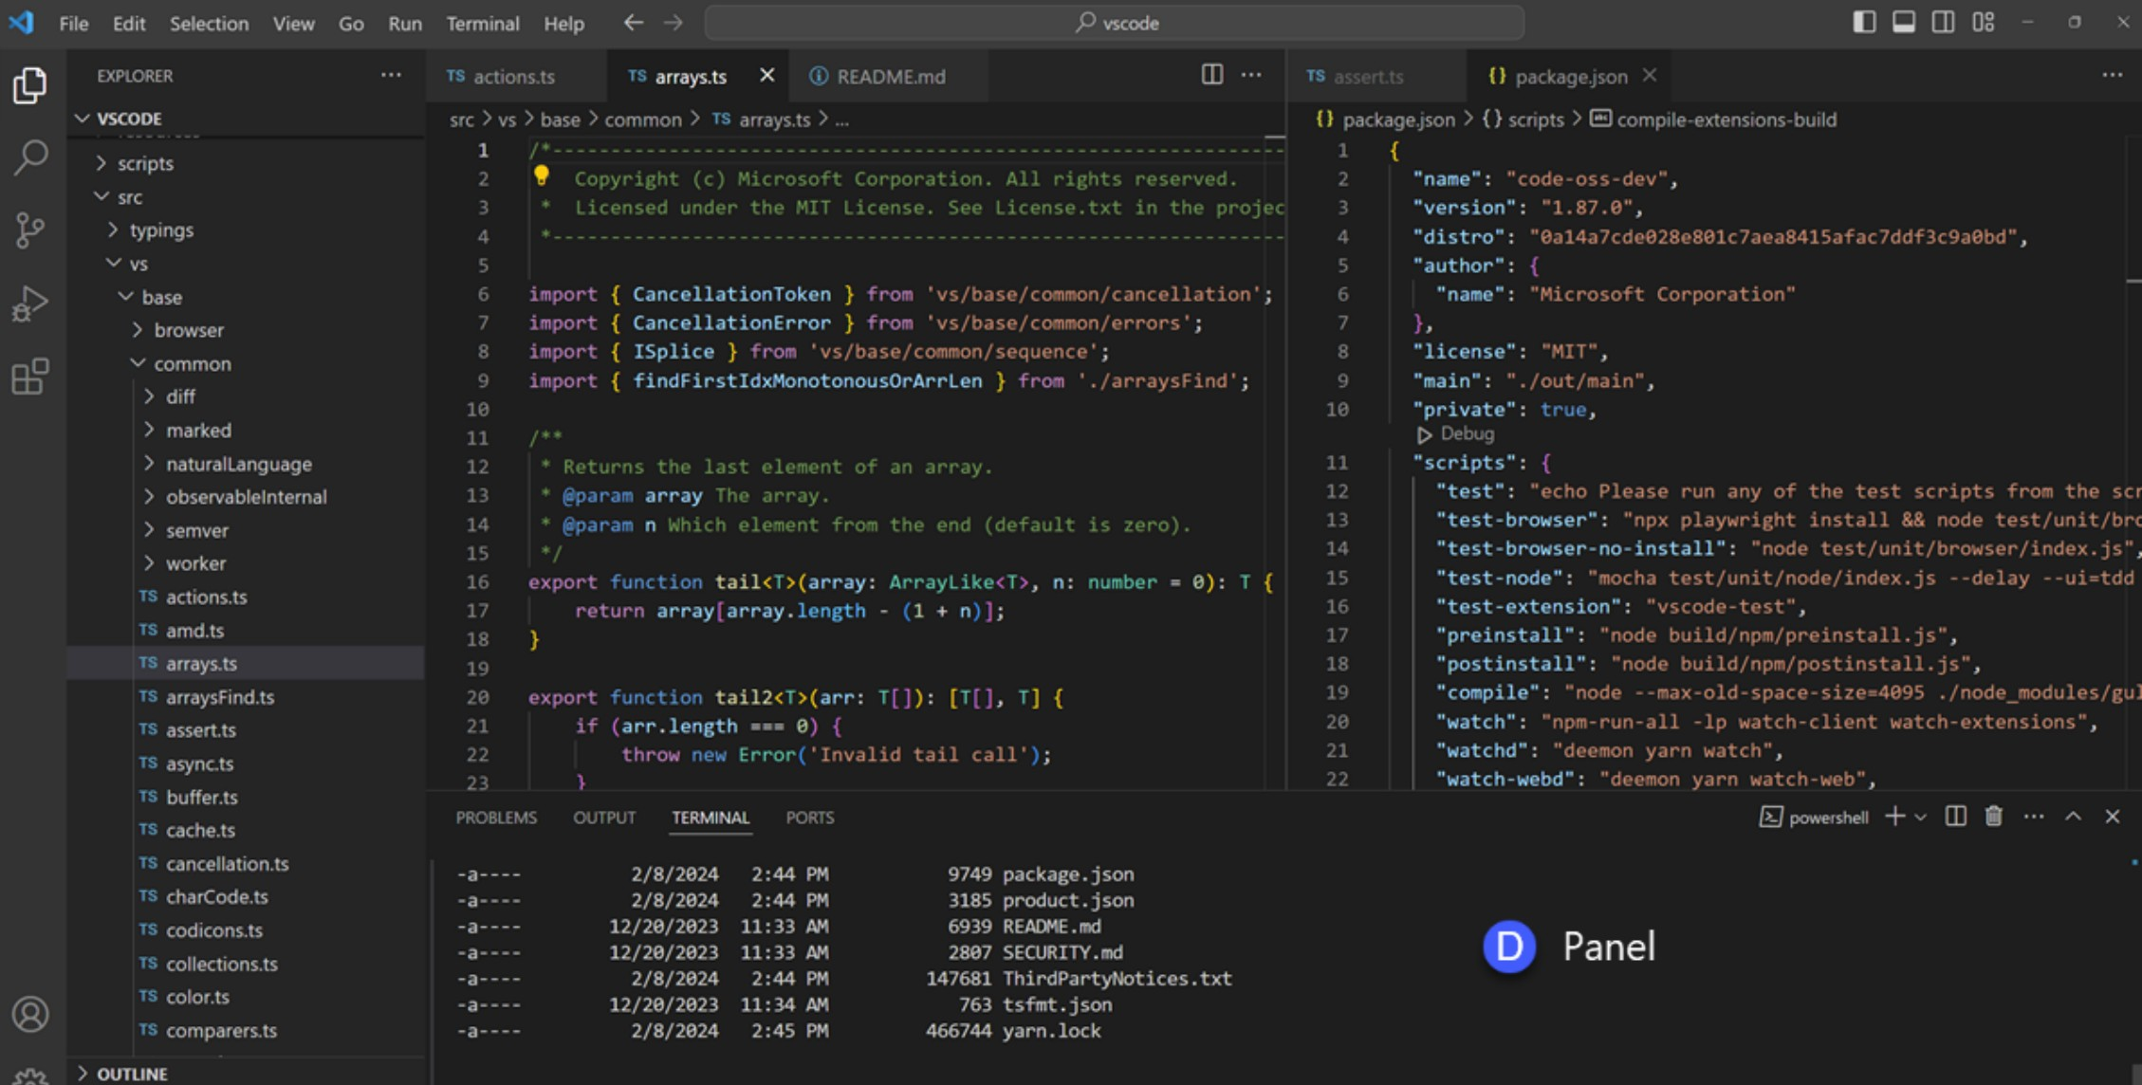This screenshot has height=1085, width=2142.
Task: Open the Extensions view
Action: pos(30,377)
